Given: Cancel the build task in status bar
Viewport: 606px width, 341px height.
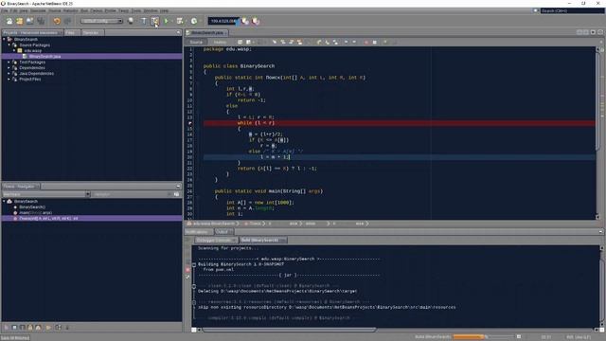Looking at the screenshot, I should (x=519, y=337).
